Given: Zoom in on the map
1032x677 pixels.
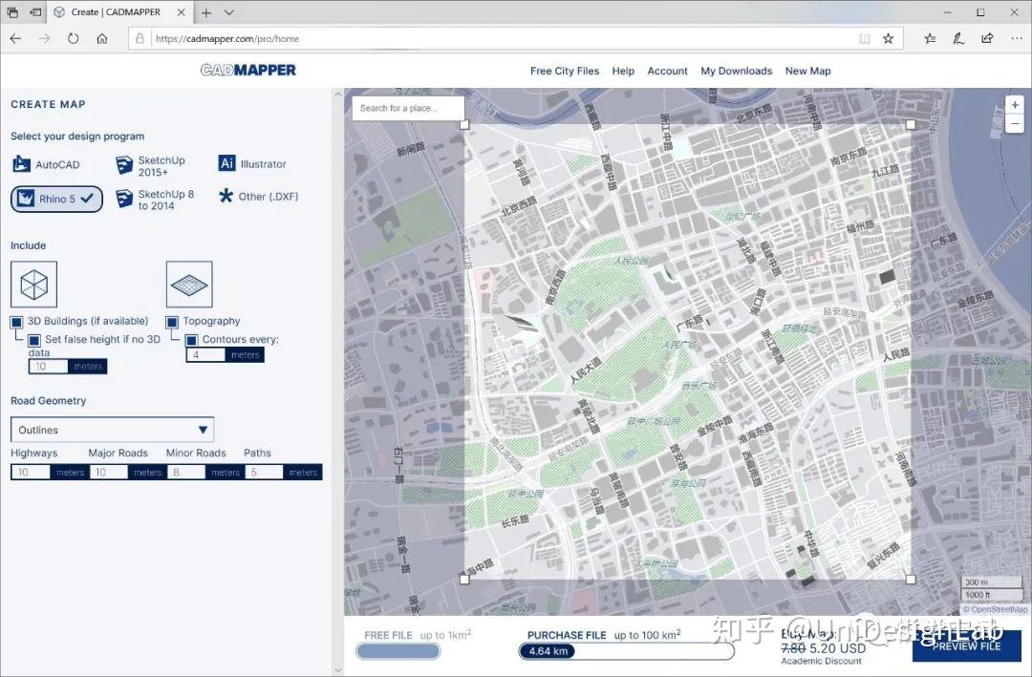Looking at the screenshot, I should coord(1015,105).
